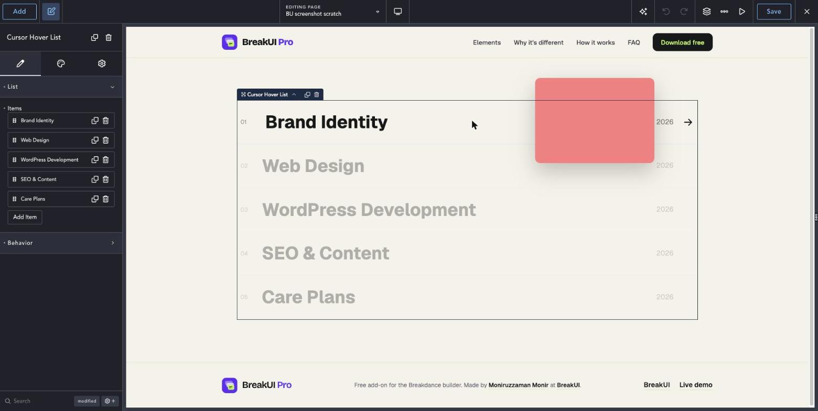Click the Add Item button
Screen dimensions: 818x411
point(25,217)
